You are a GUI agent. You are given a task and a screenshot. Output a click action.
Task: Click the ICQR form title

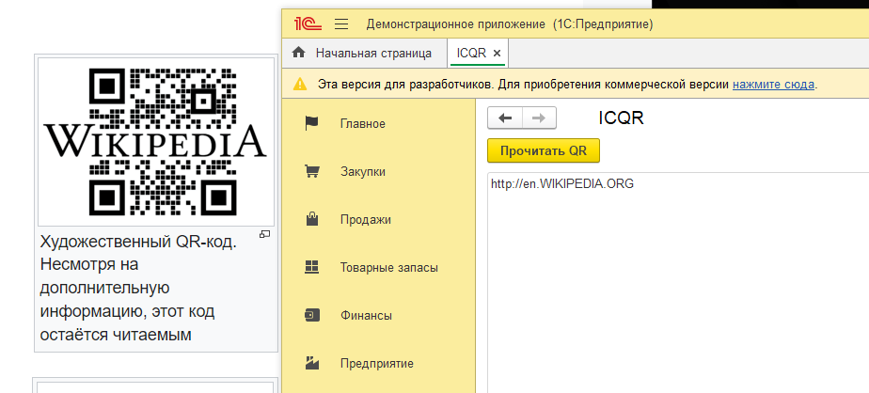click(x=621, y=118)
